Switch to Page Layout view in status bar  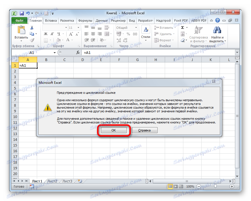[176, 186]
